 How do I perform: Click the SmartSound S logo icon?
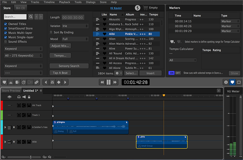coord(137,8)
